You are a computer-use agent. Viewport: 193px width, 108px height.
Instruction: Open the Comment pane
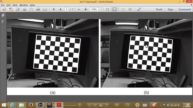pyautogui.click(x=185, y=9)
